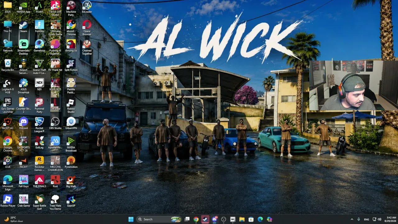Select the Split Fiction desktop icon

click(71, 65)
